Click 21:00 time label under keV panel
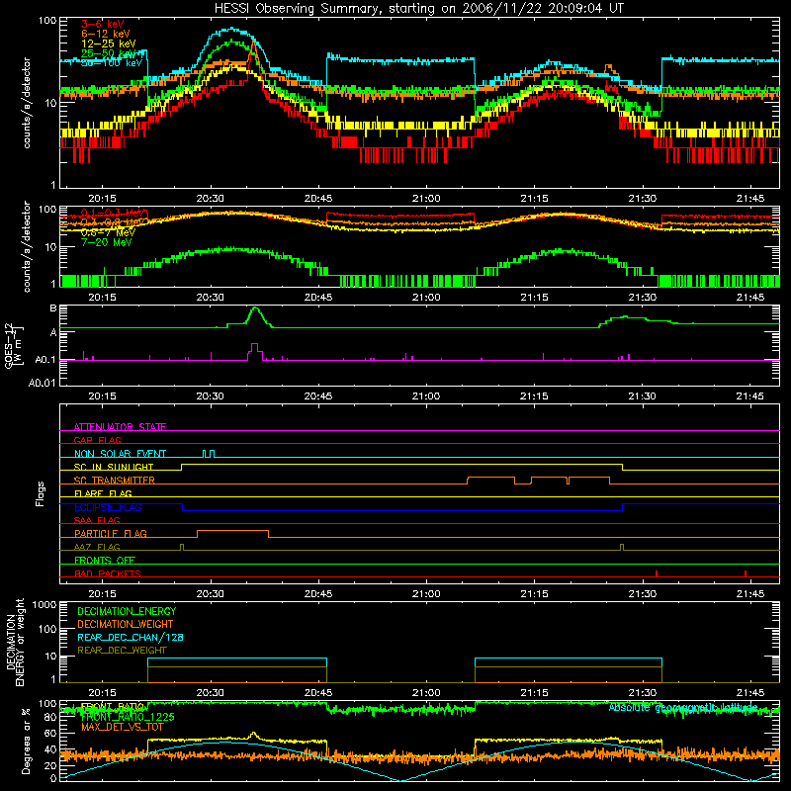Image resolution: width=791 pixels, height=791 pixels. tap(426, 199)
